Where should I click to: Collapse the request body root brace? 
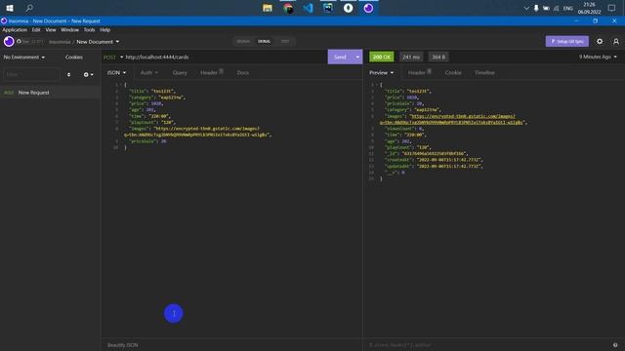(x=121, y=85)
